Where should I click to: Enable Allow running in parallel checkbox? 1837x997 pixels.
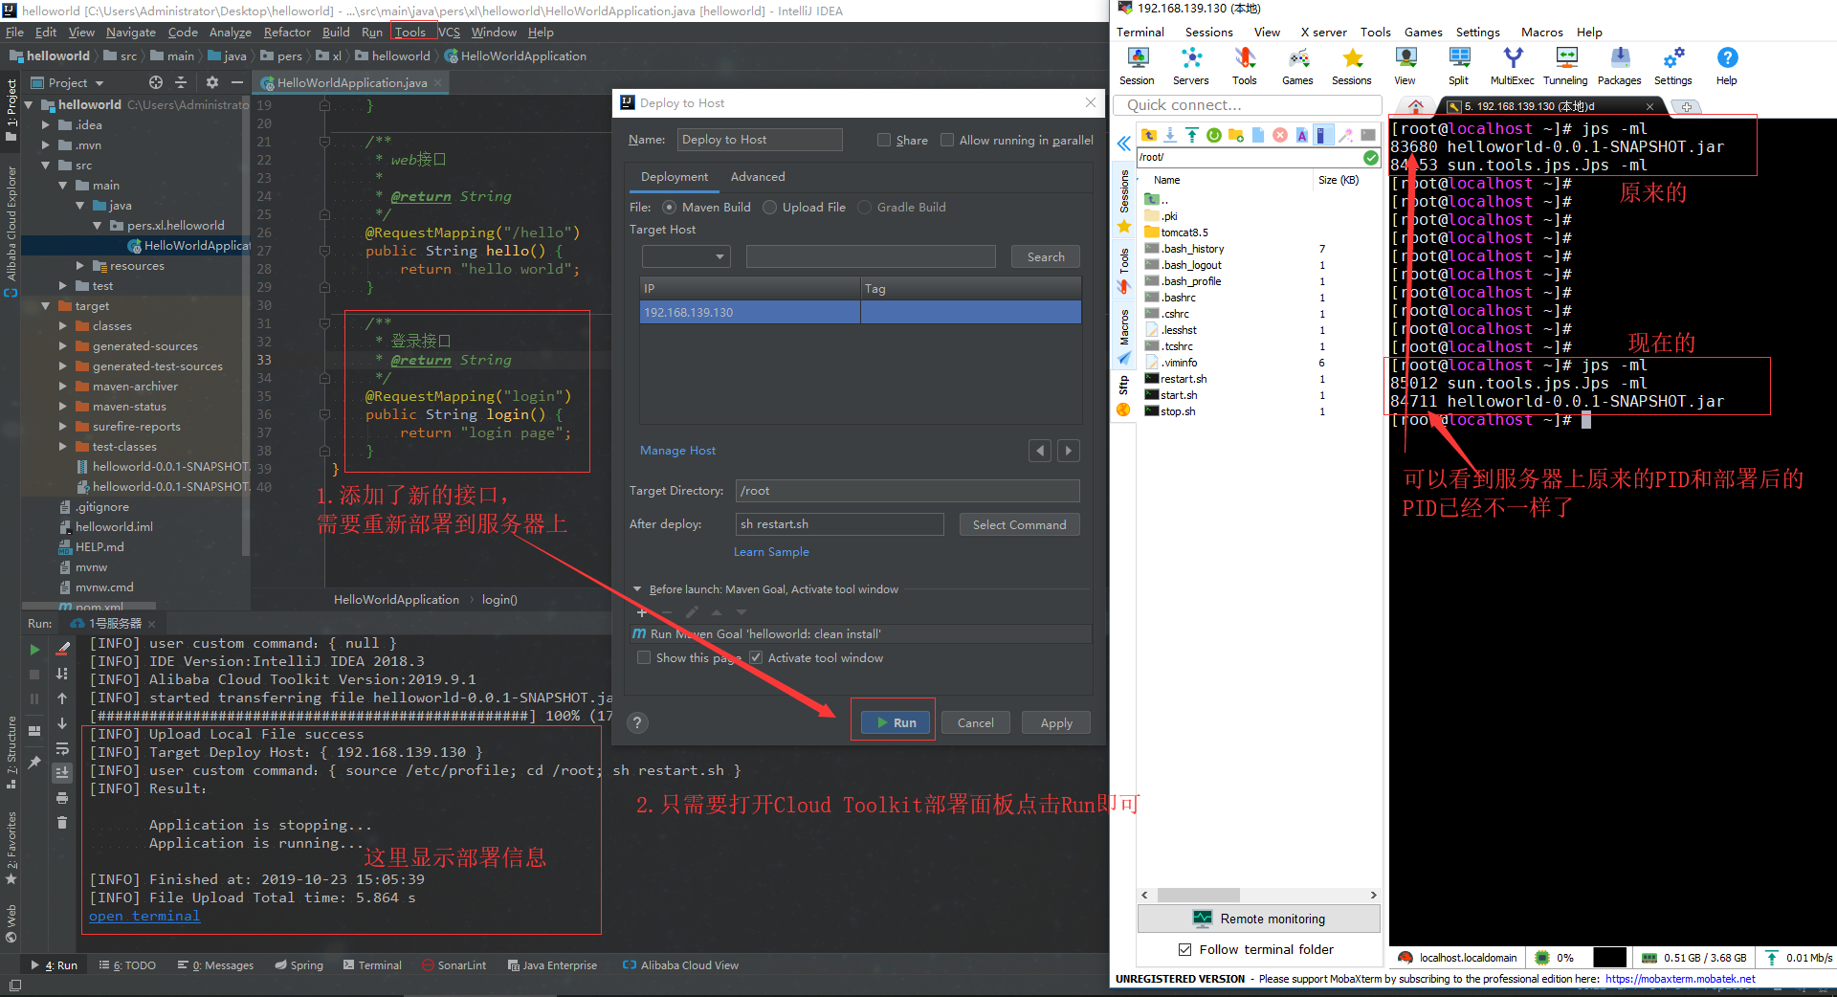click(947, 140)
